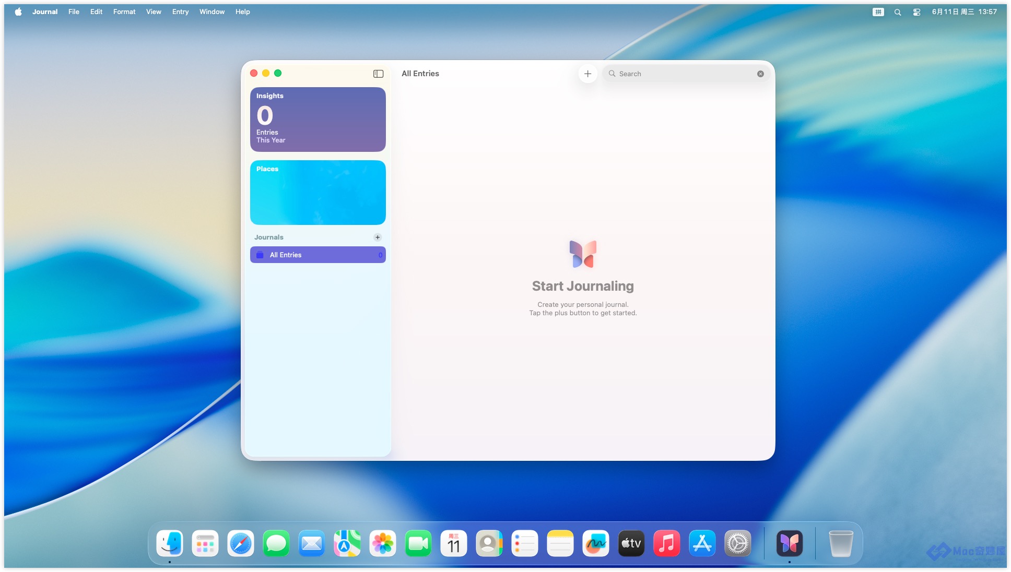The height and width of the screenshot is (572, 1011).
Task: Open Music from the Dock
Action: [667, 543]
